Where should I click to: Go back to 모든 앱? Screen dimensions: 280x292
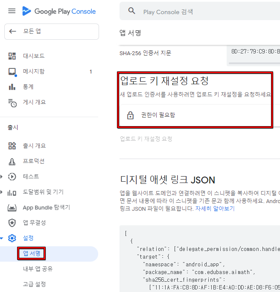click(52, 32)
